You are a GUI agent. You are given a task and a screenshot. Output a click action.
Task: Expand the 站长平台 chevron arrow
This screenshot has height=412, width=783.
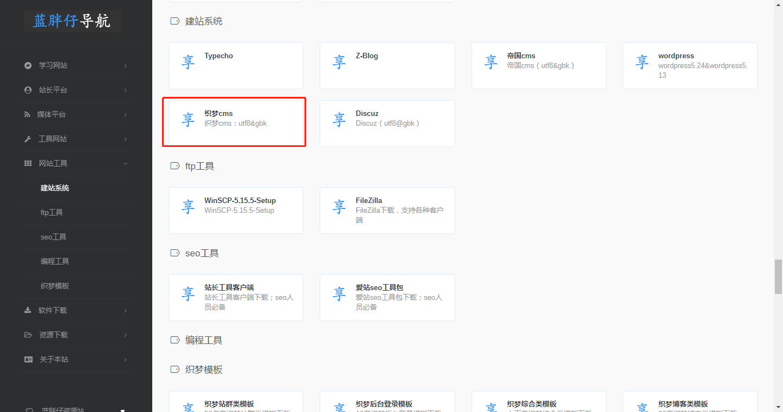(x=125, y=90)
